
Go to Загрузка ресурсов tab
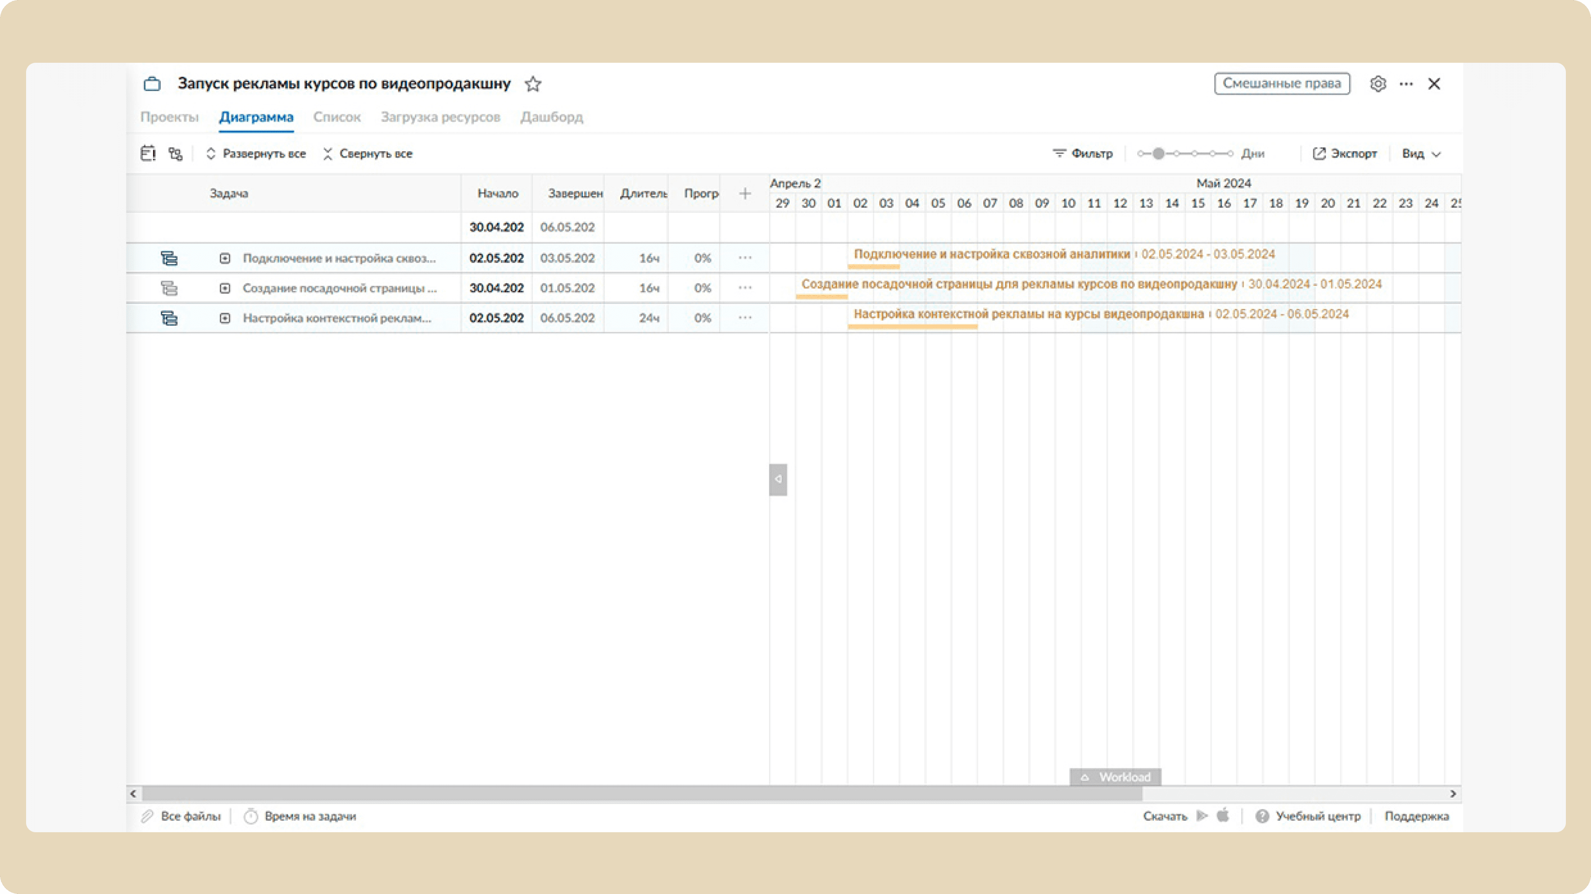[x=440, y=117]
